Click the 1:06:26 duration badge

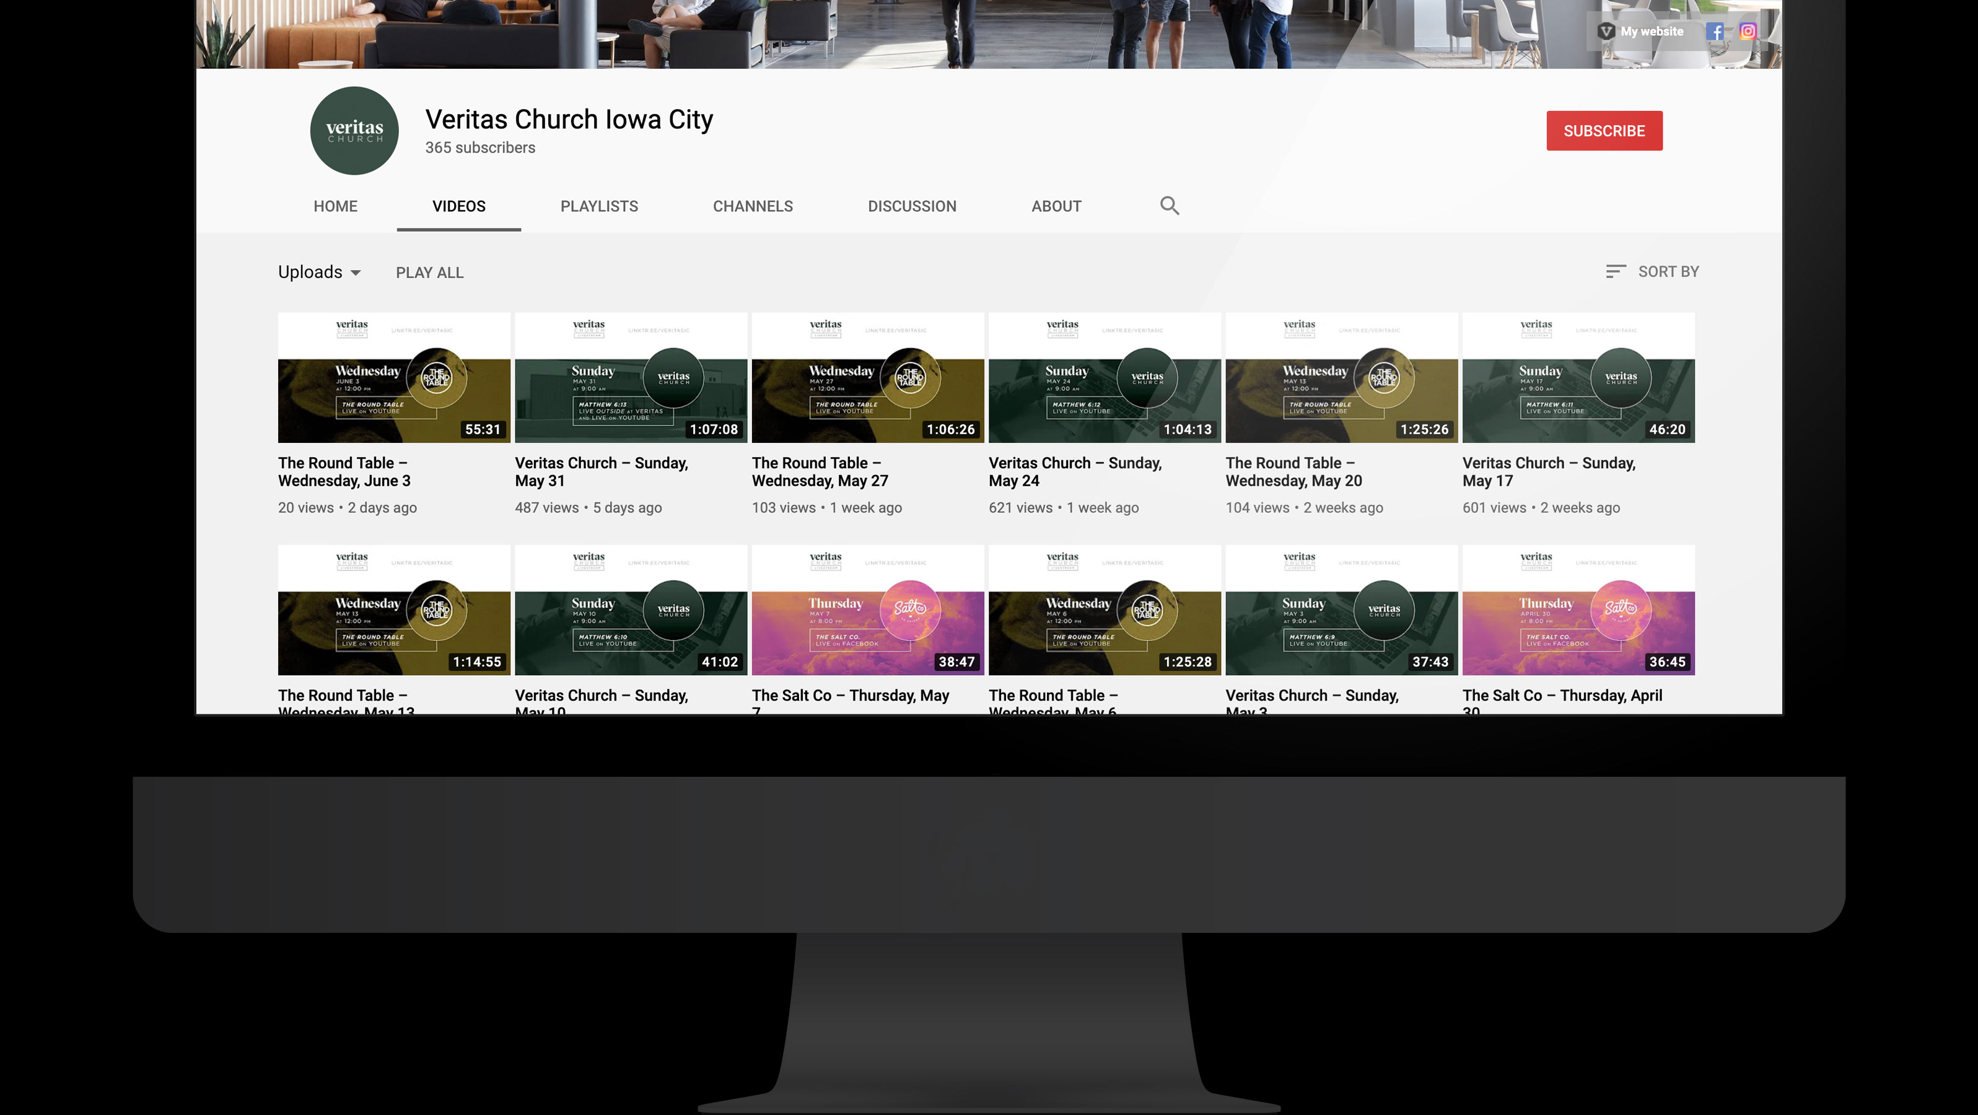951,429
